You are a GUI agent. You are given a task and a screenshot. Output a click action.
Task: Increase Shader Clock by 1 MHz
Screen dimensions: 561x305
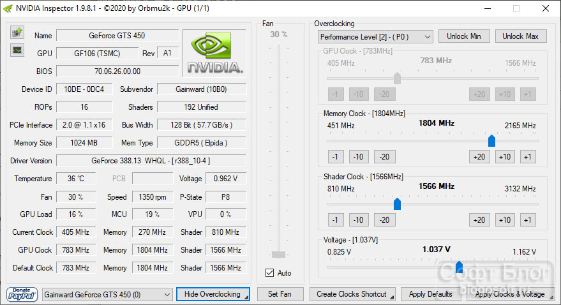point(528,220)
